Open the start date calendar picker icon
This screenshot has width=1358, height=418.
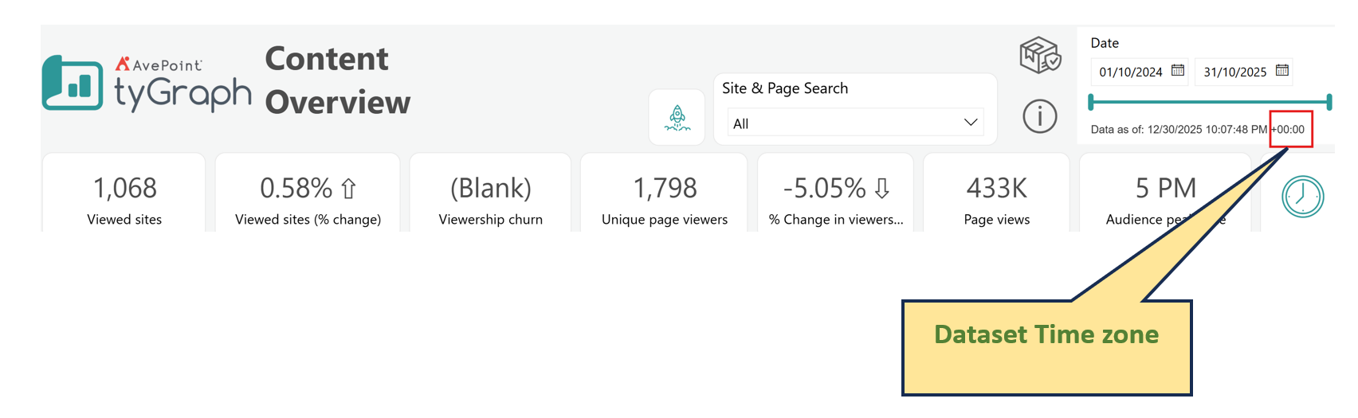(x=1177, y=71)
